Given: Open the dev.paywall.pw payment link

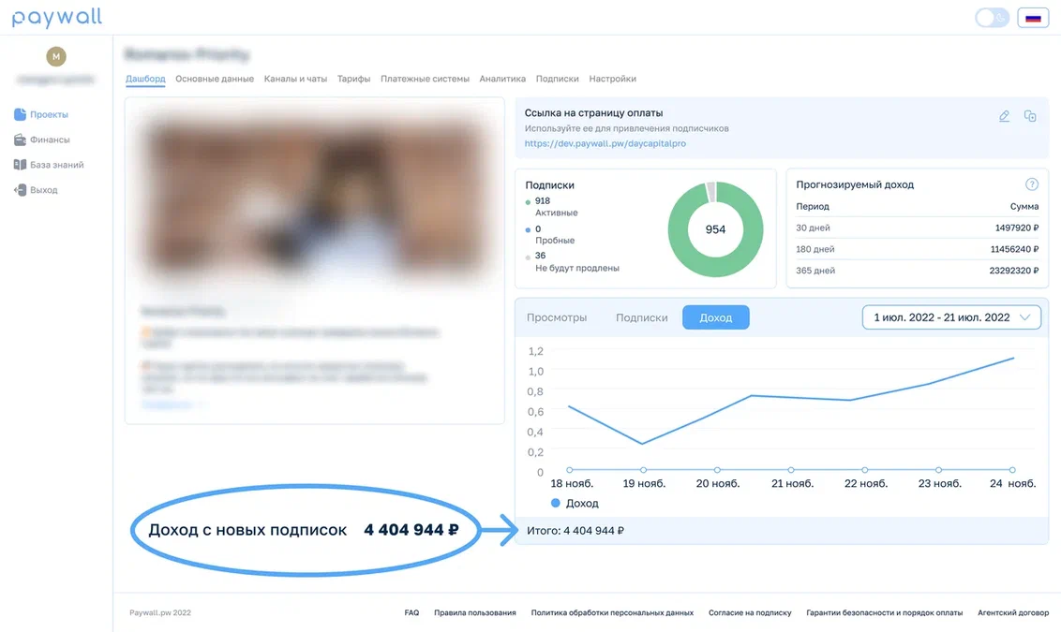Looking at the screenshot, I should point(605,143).
